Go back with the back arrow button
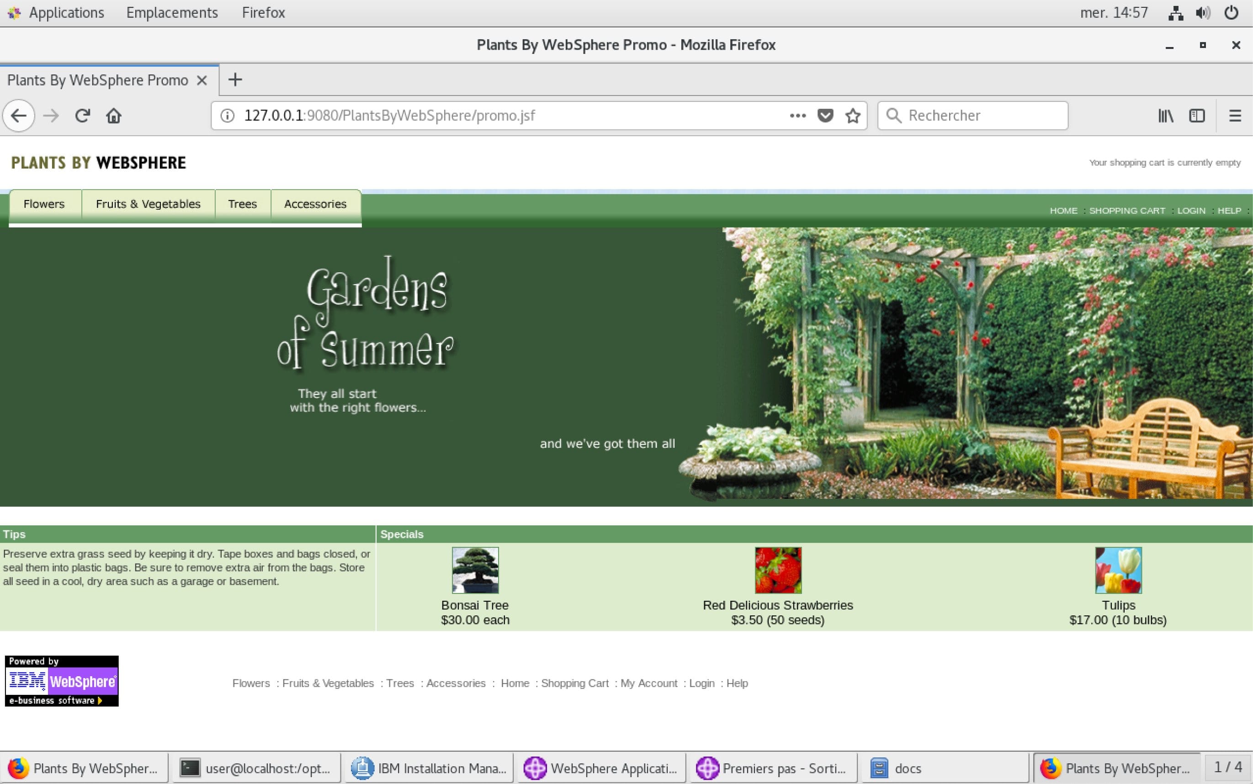This screenshot has width=1253, height=784. pyautogui.click(x=19, y=115)
